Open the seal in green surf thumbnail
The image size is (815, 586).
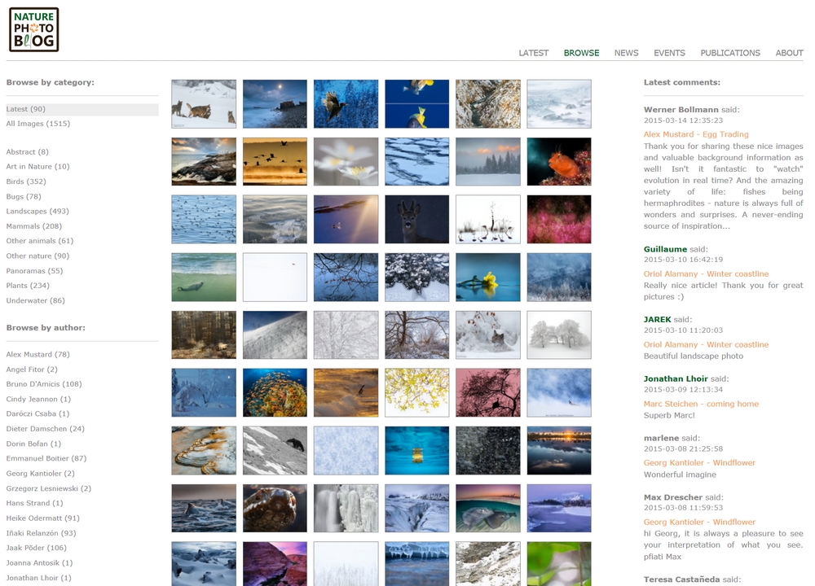[x=204, y=278]
